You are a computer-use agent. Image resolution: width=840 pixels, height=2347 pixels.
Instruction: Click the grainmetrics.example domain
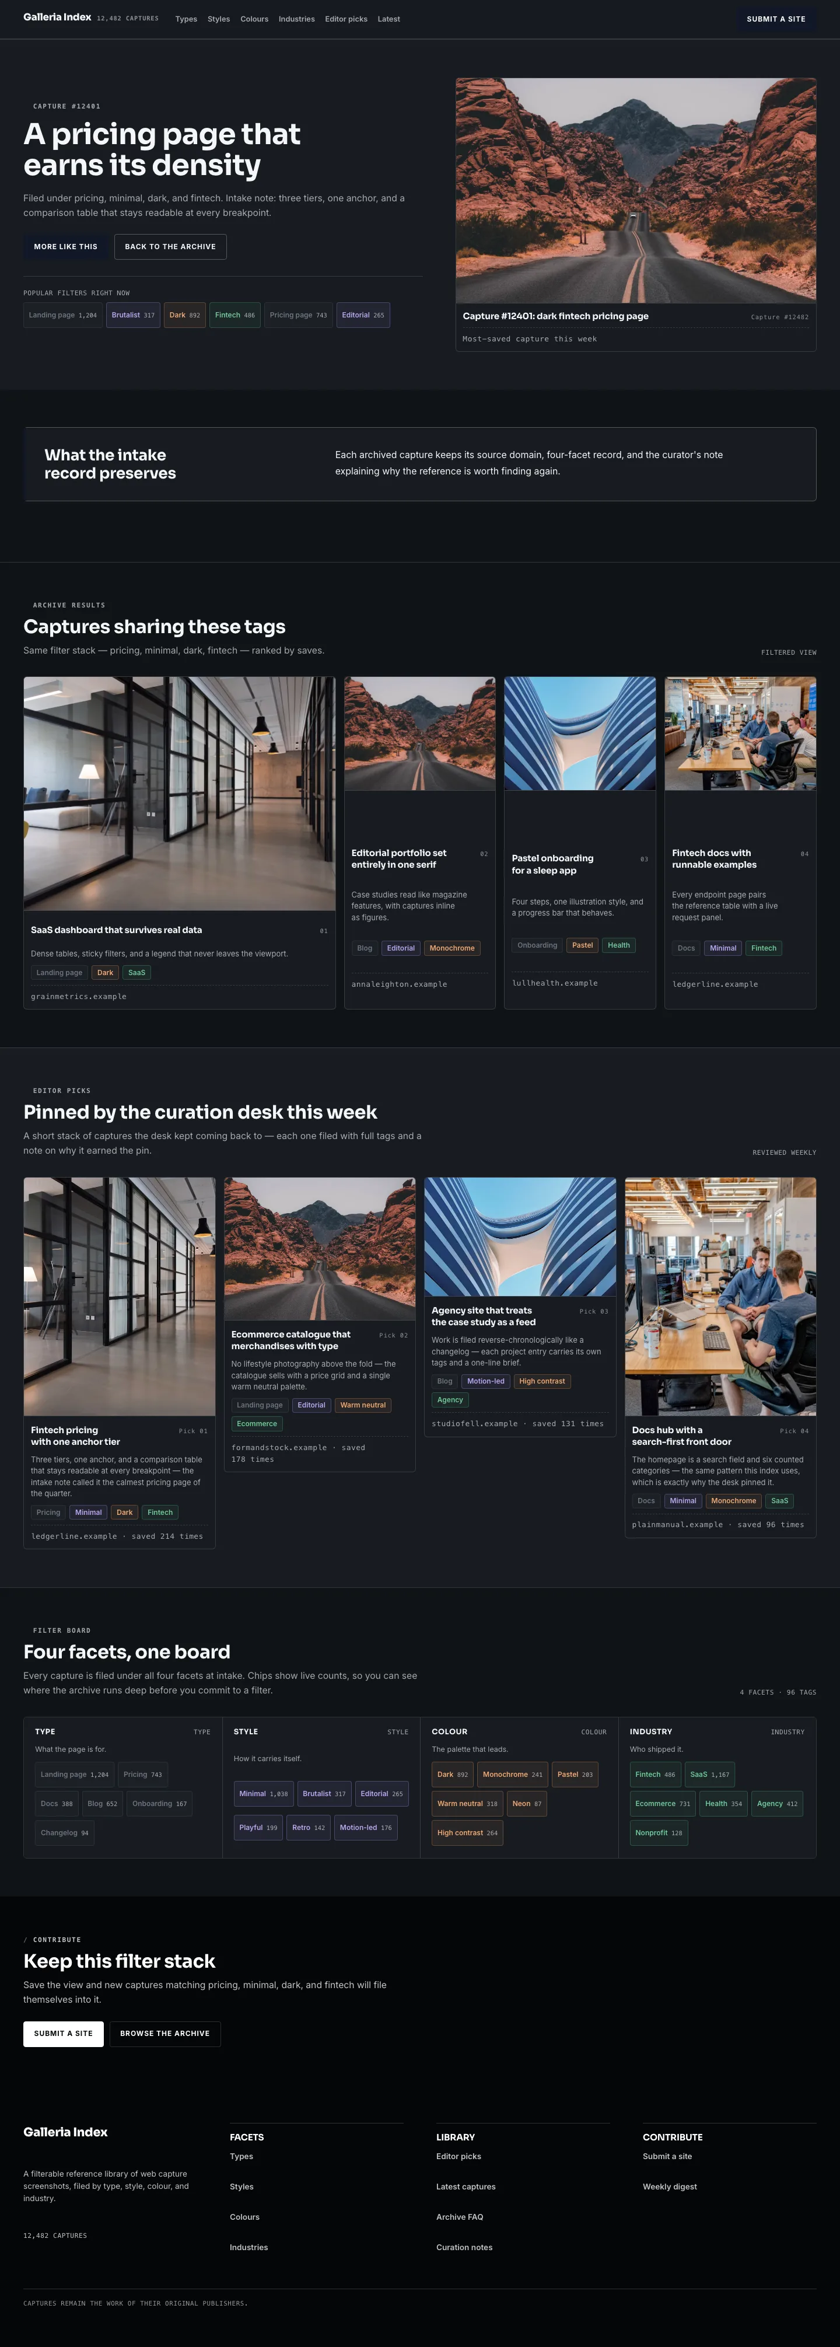78,997
